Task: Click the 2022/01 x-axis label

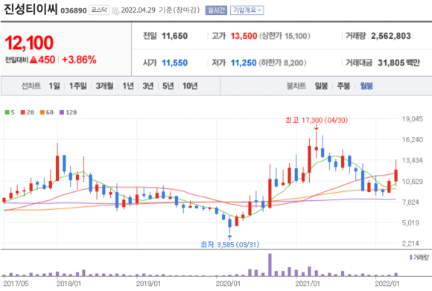Action: tap(387, 284)
